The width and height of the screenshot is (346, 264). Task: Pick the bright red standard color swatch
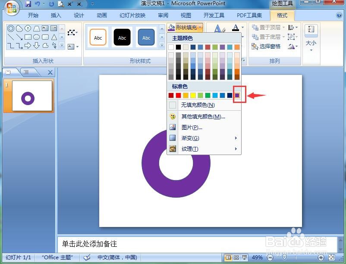coord(178,96)
